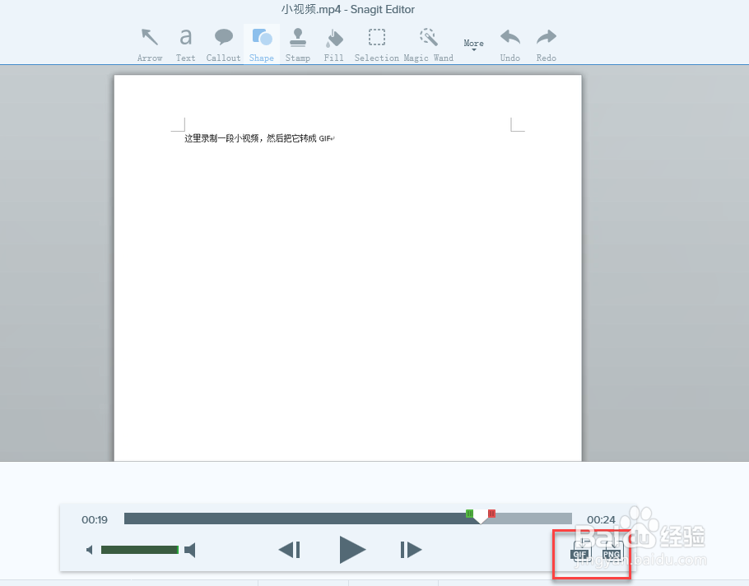Viewport: 749px width, 586px height.
Task: Activate the Fill bucket tool
Action: [333, 45]
